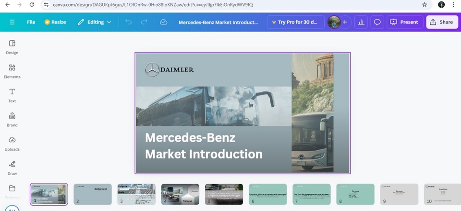The width and height of the screenshot is (461, 211).
Task: Expand the Editing mode dropdown
Action: pos(95,22)
